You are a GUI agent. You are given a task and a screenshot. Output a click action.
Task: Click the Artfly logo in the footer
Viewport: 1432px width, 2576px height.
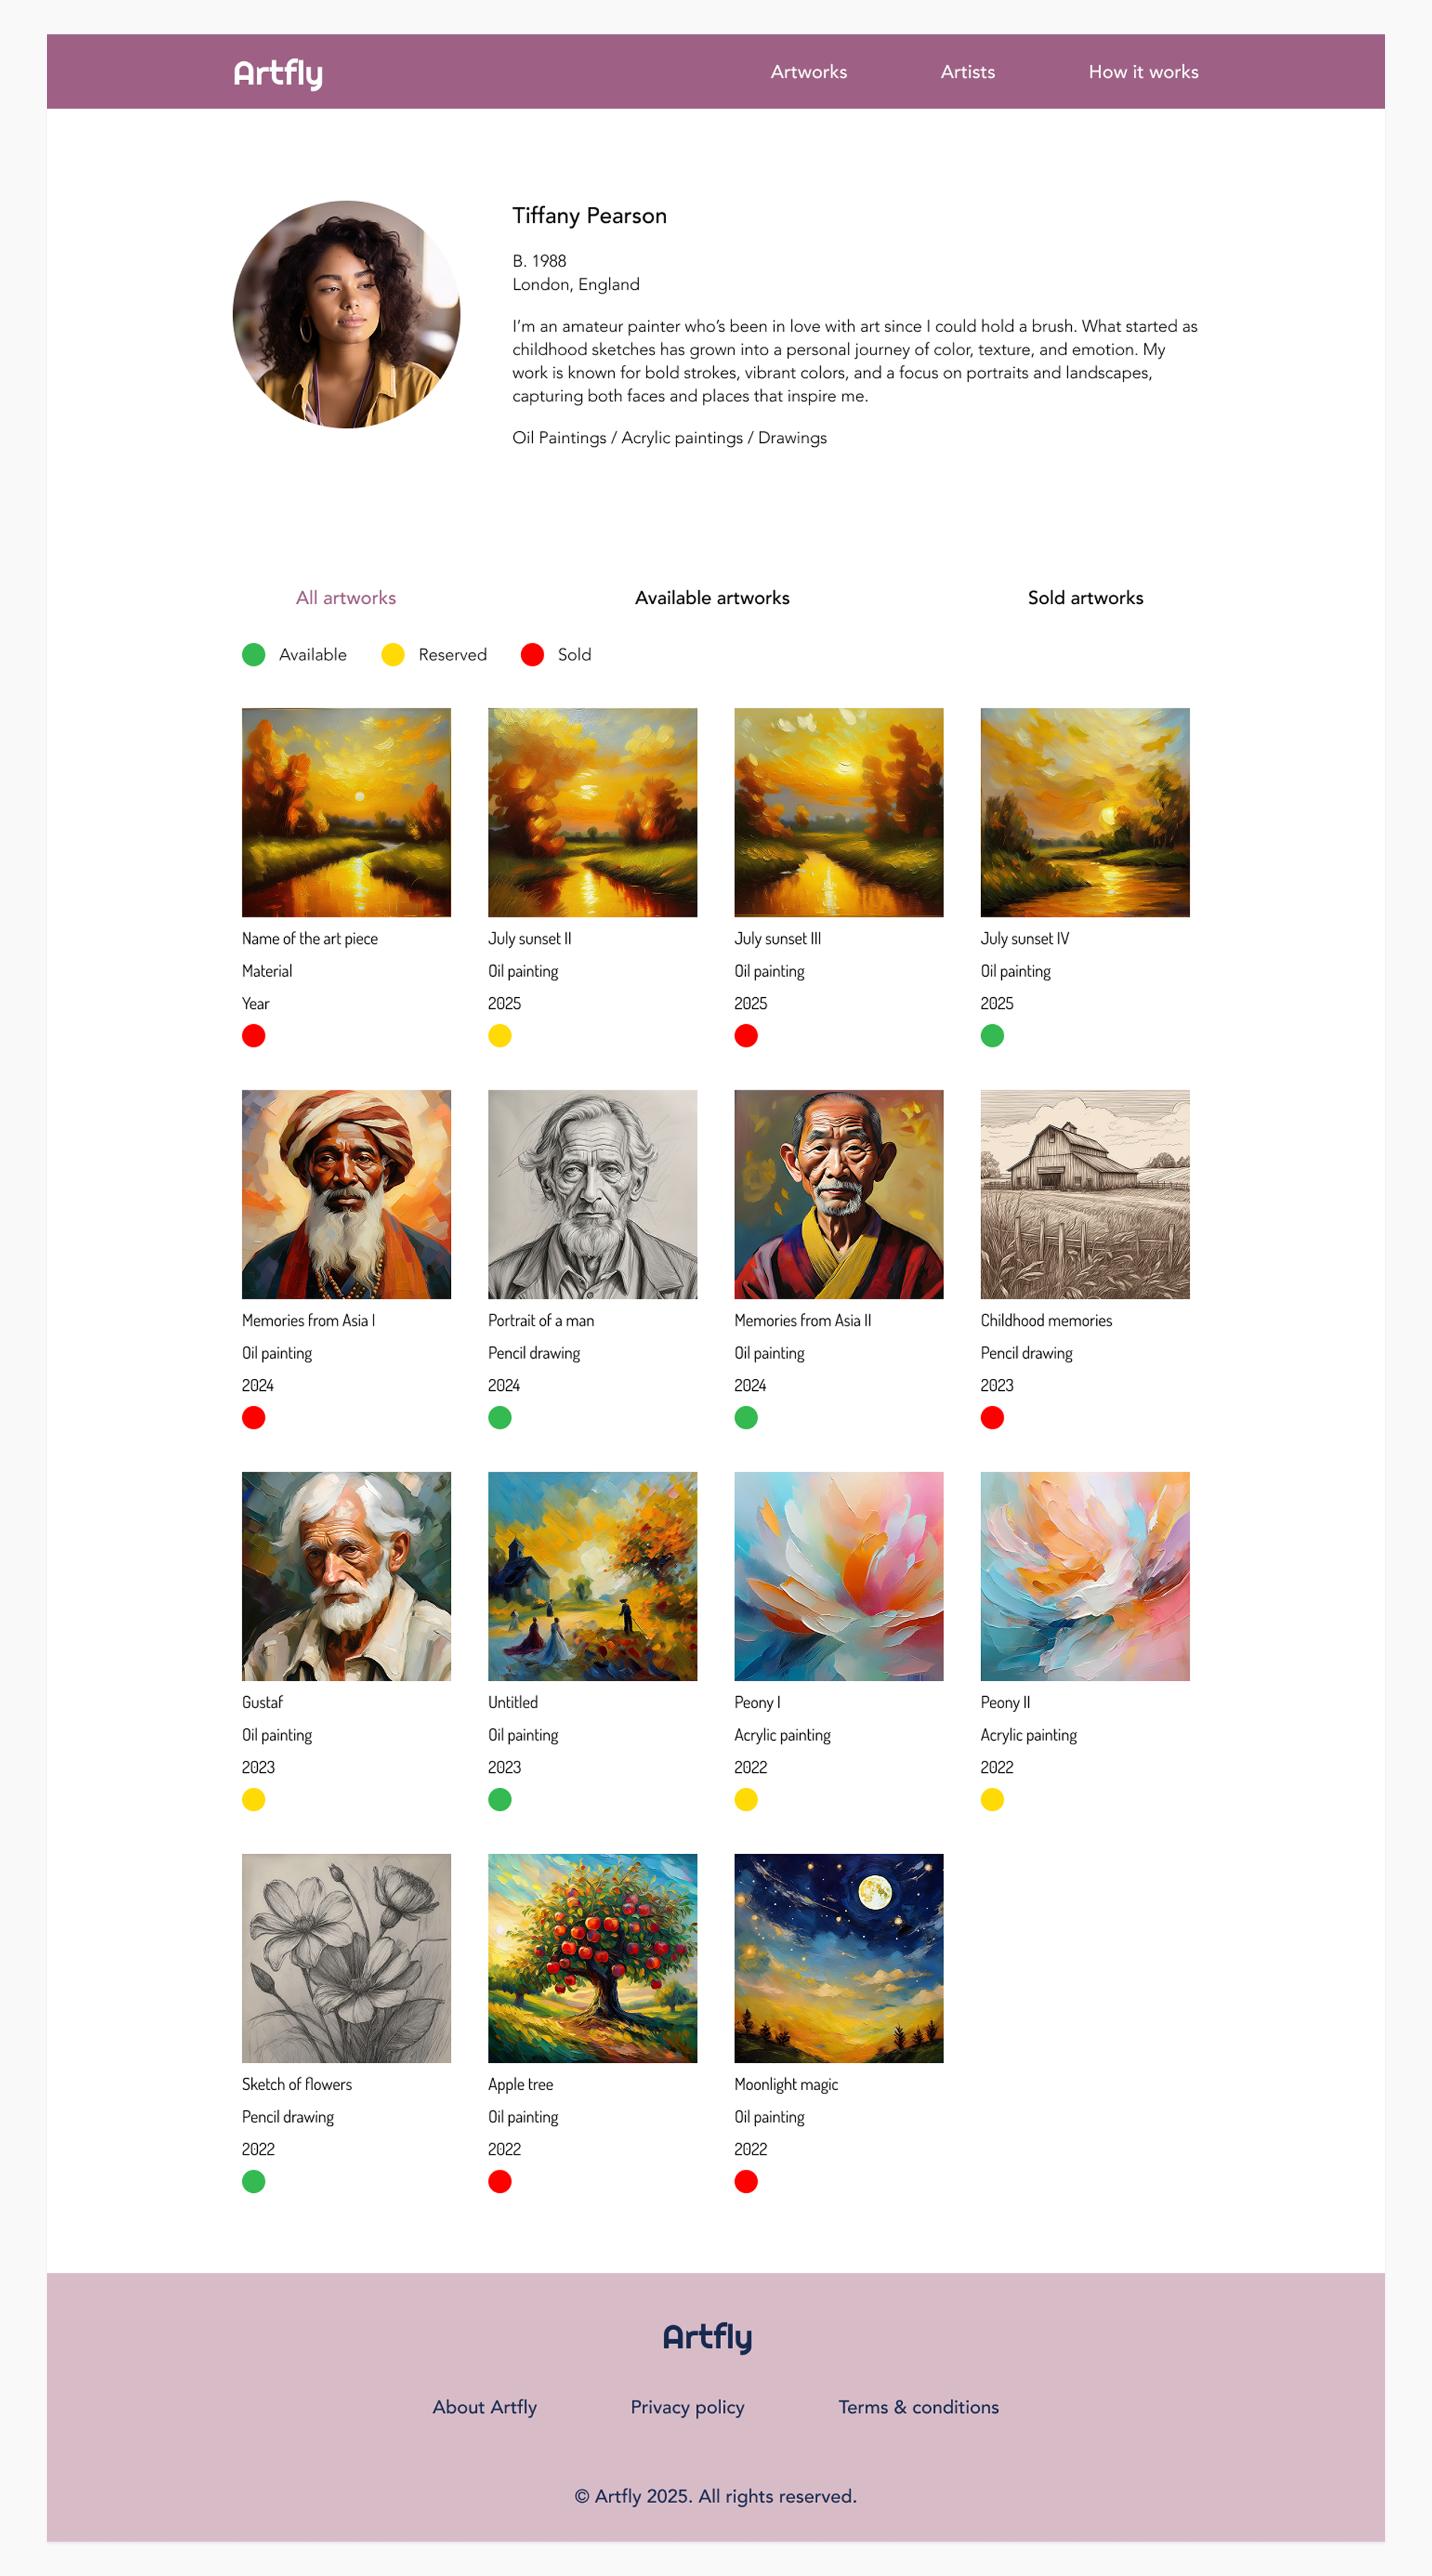[707, 2337]
